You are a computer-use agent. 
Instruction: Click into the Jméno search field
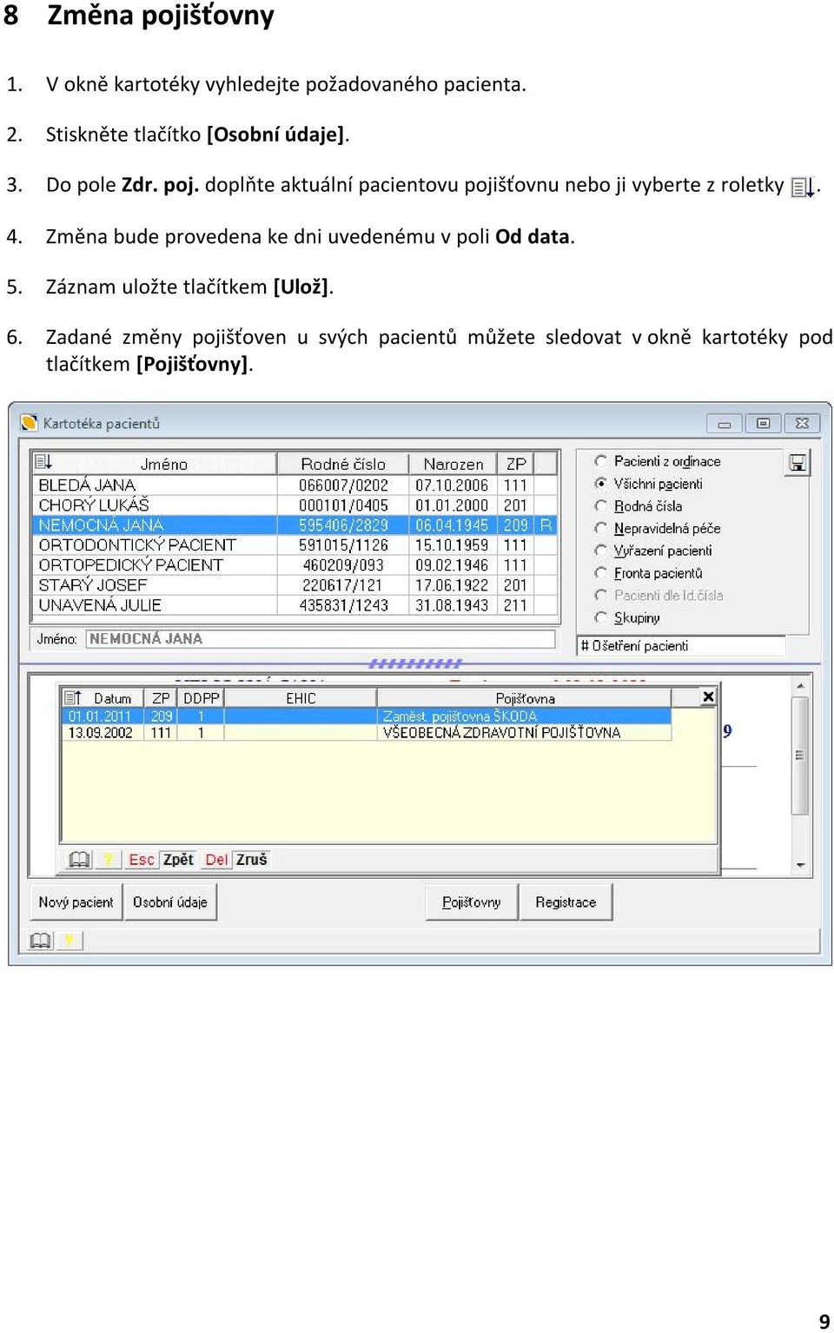[x=321, y=638]
